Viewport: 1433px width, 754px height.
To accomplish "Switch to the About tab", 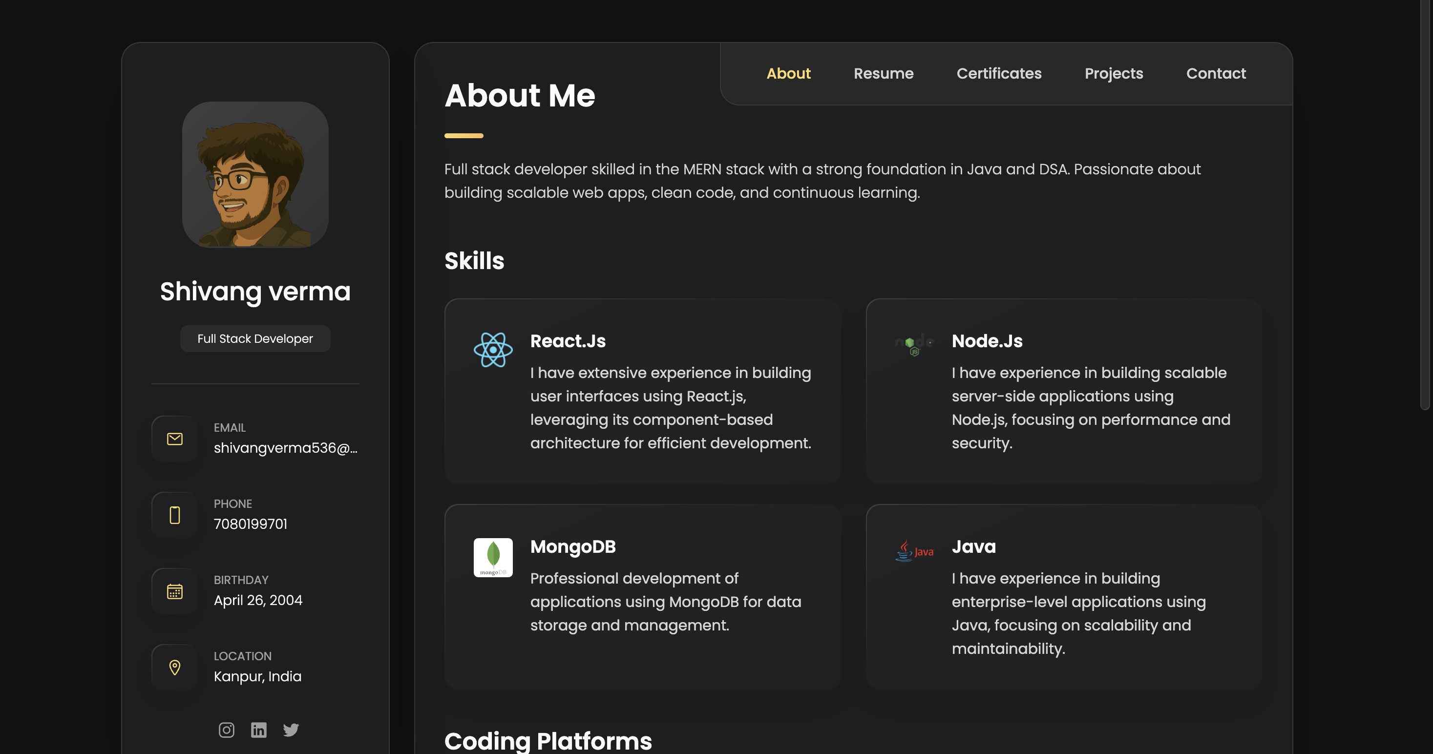I will 788,73.
